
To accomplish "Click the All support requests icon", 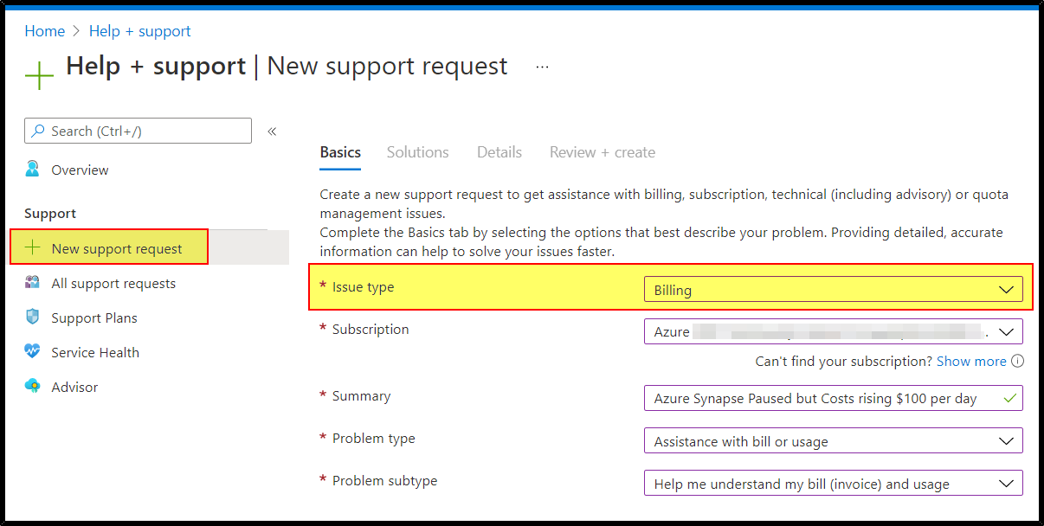I will [x=33, y=282].
